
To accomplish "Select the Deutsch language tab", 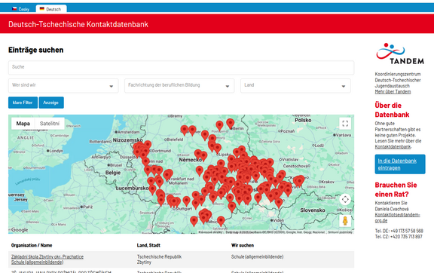I will coord(50,9).
